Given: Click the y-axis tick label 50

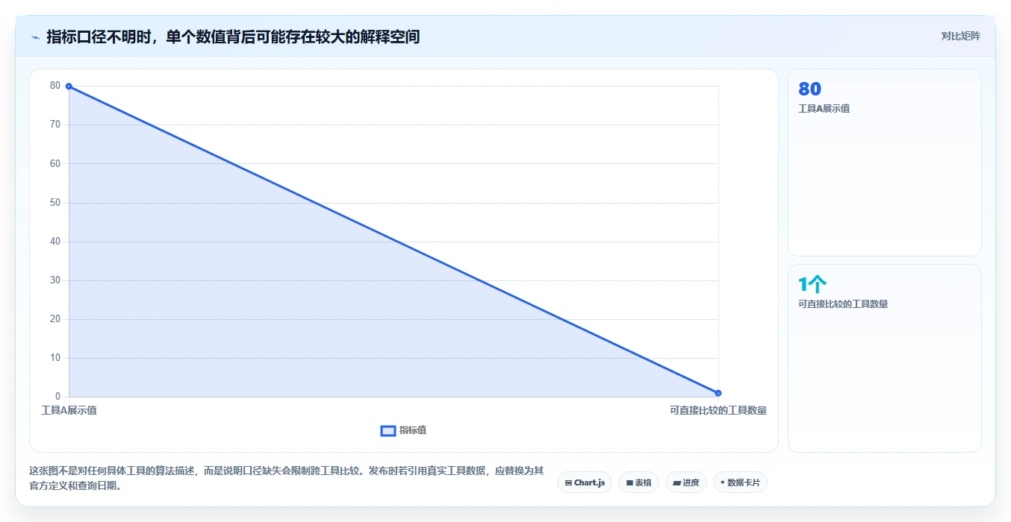Looking at the screenshot, I should [55, 203].
